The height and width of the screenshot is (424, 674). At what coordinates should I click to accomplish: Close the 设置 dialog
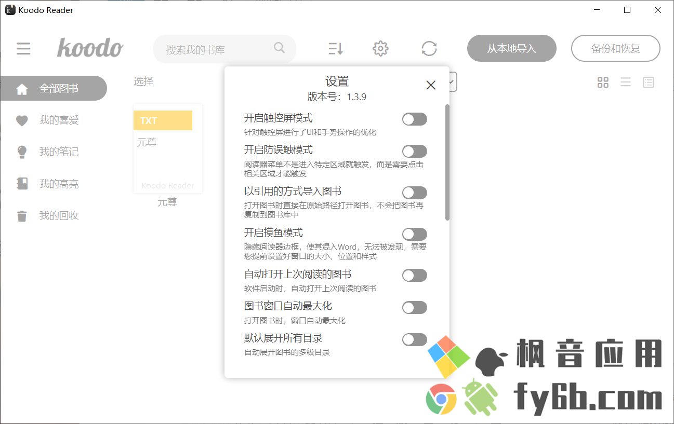point(431,85)
